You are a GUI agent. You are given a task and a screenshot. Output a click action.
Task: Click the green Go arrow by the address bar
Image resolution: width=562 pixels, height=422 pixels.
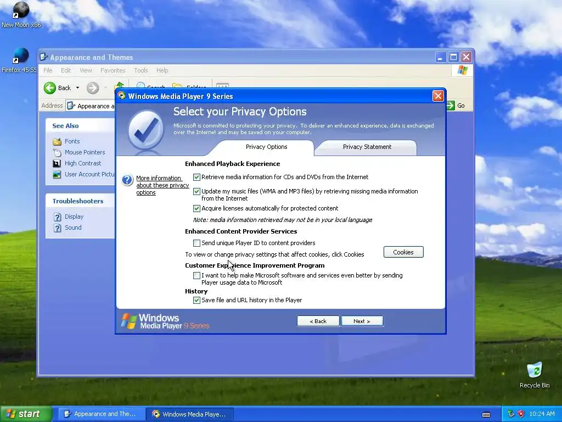[451, 105]
